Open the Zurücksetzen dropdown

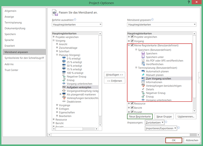(155, 122)
